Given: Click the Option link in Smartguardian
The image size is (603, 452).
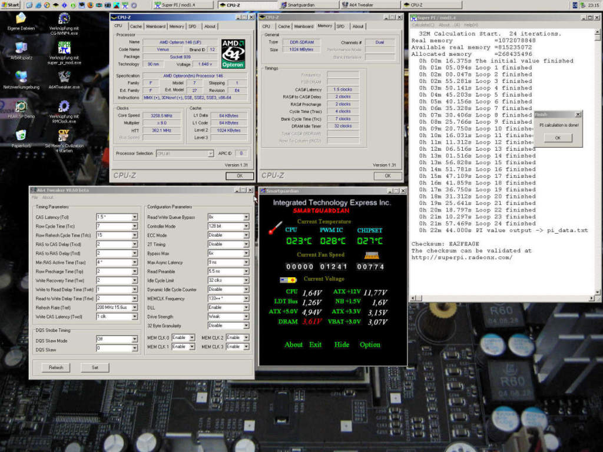Looking at the screenshot, I should pyautogui.click(x=370, y=344).
